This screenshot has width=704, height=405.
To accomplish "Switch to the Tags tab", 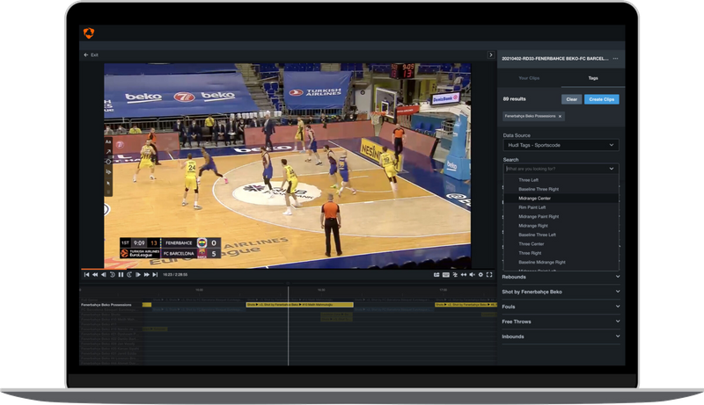I will pyautogui.click(x=593, y=78).
